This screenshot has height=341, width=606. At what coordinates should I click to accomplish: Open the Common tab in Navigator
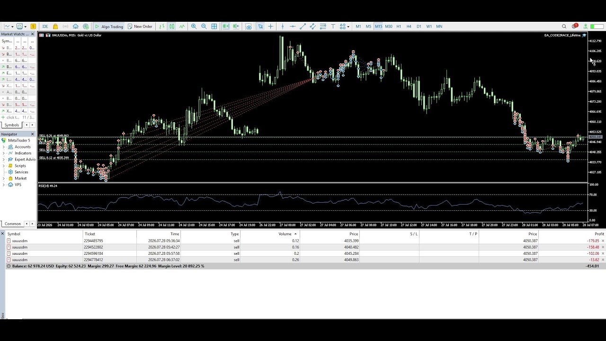click(13, 224)
